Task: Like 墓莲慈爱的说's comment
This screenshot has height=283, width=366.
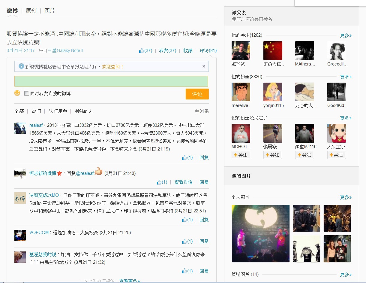Action: tap(187, 271)
